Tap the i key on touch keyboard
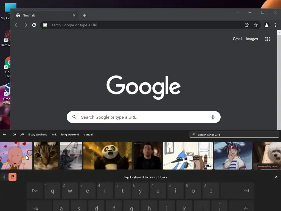 [176, 191]
